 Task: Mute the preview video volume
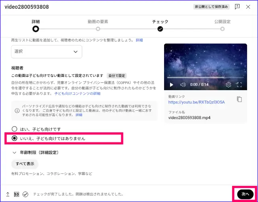pyautogui.click(x=183, y=85)
